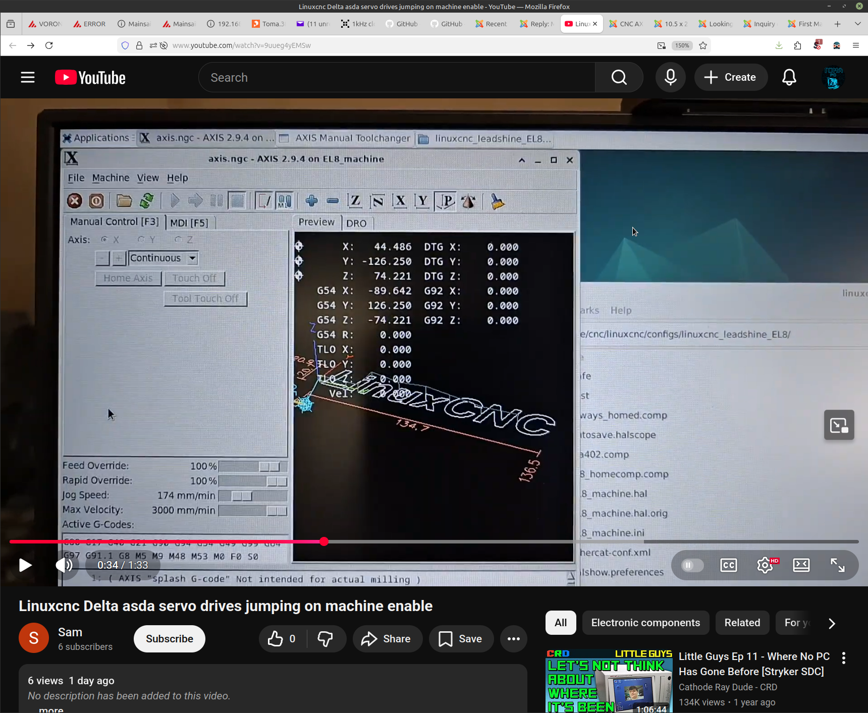This screenshot has height=713, width=868.
Task: Turn on closed captions
Action: [728, 565]
